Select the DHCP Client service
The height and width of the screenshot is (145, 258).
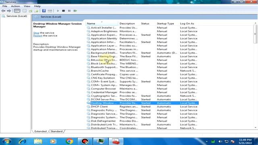142,106
